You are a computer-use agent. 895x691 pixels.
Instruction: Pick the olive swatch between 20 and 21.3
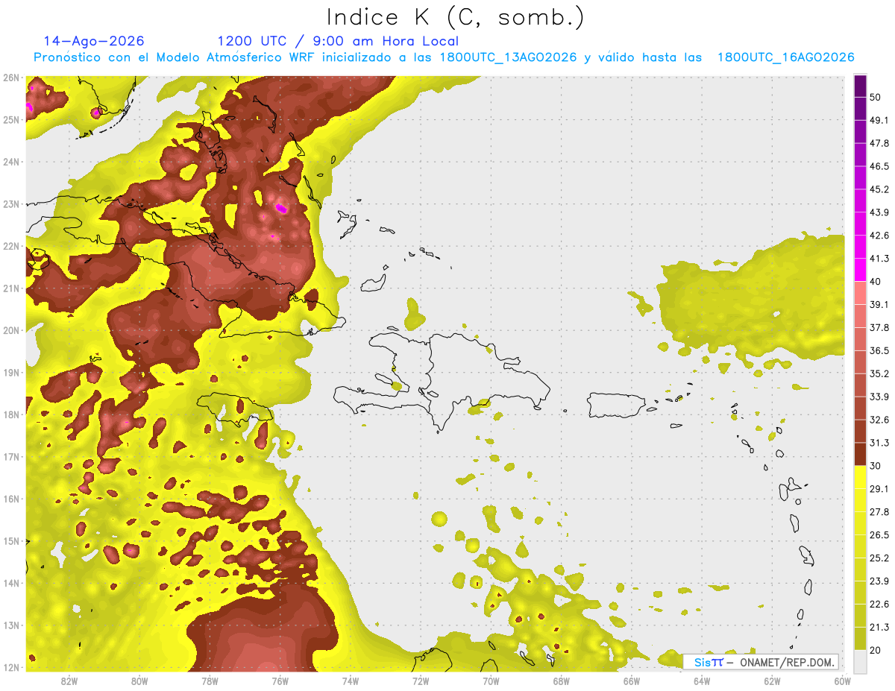pyautogui.click(x=860, y=638)
